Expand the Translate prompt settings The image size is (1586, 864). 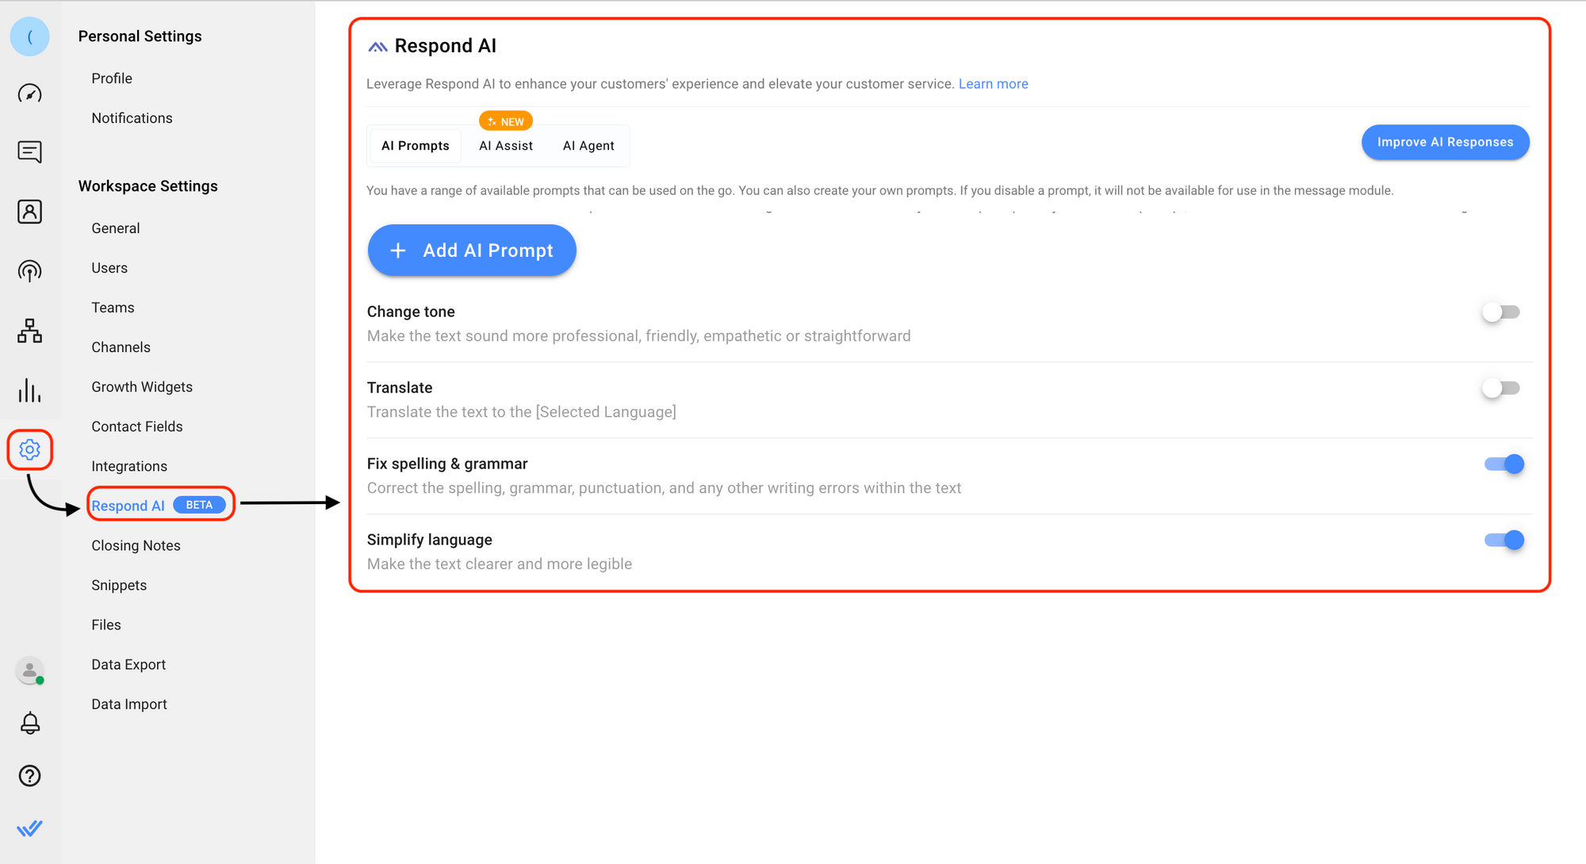399,386
